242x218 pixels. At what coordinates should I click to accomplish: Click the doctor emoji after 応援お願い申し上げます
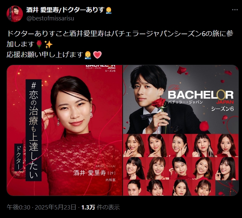(x=88, y=55)
